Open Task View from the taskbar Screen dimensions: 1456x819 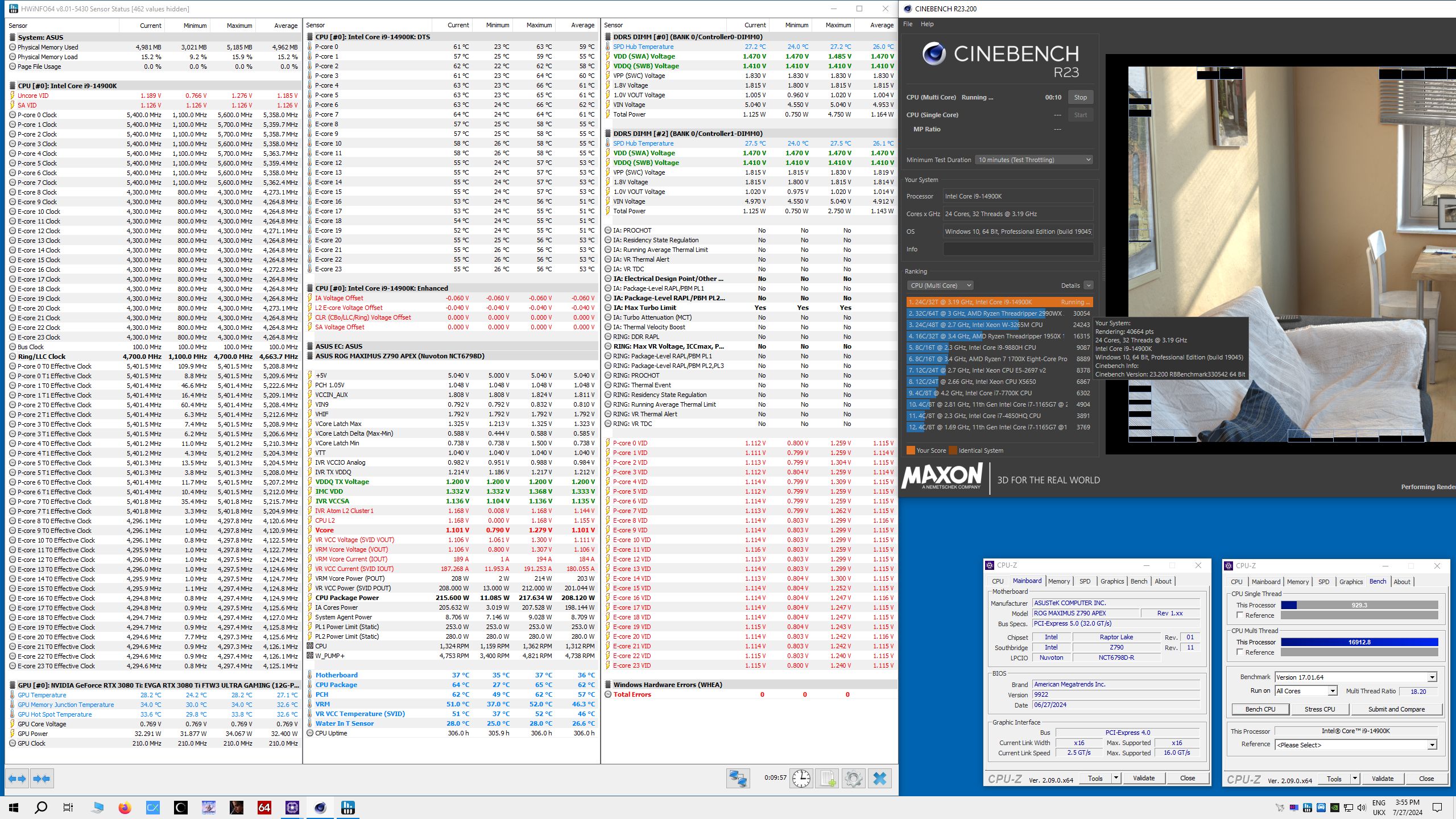click(x=68, y=808)
